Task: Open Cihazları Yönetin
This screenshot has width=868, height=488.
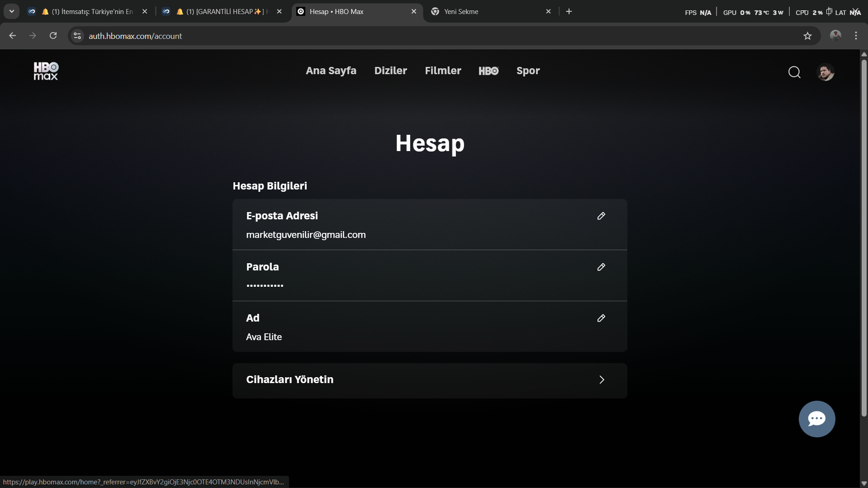Action: 430,381
